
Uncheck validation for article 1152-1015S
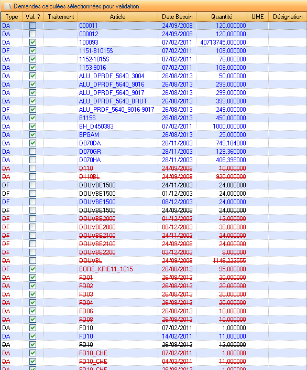[x=33, y=59]
